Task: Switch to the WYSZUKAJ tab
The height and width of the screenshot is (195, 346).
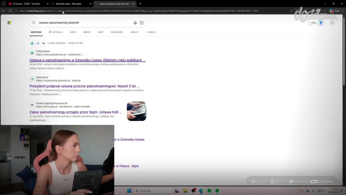Action: (56, 32)
